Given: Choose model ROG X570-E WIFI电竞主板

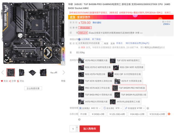Looking at the screenshot, I should (95, 67).
